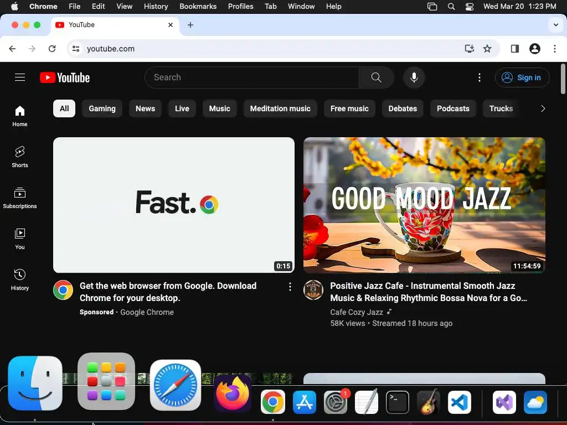The width and height of the screenshot is (567, 425).
Task: Open macOS Control Center
Action: [x=470, y=7]
